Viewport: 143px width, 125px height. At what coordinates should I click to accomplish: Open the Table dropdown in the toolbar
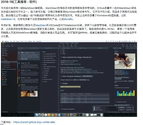click(76, 45)
